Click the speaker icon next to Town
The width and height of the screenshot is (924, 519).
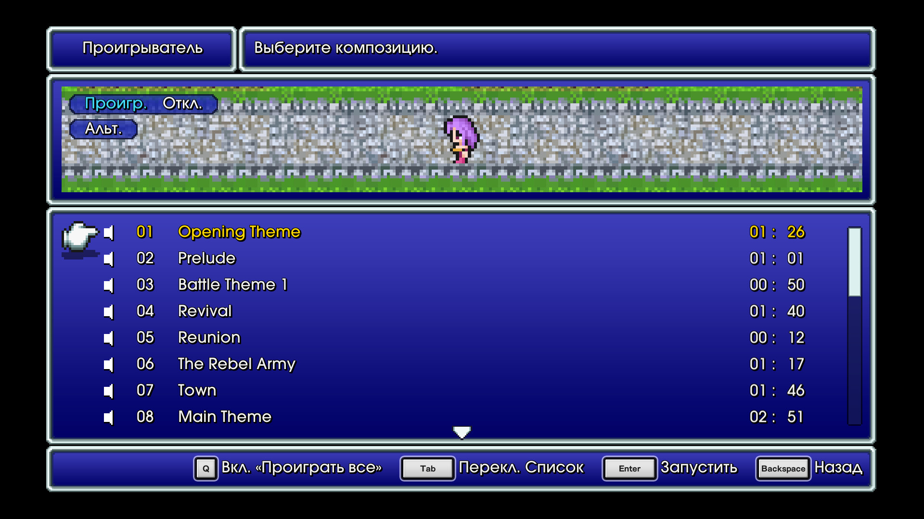(x=109, y=391)
